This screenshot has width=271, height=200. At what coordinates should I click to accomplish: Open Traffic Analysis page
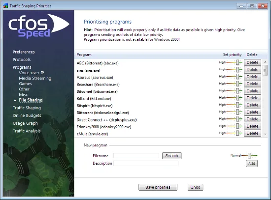click(27, 131)
